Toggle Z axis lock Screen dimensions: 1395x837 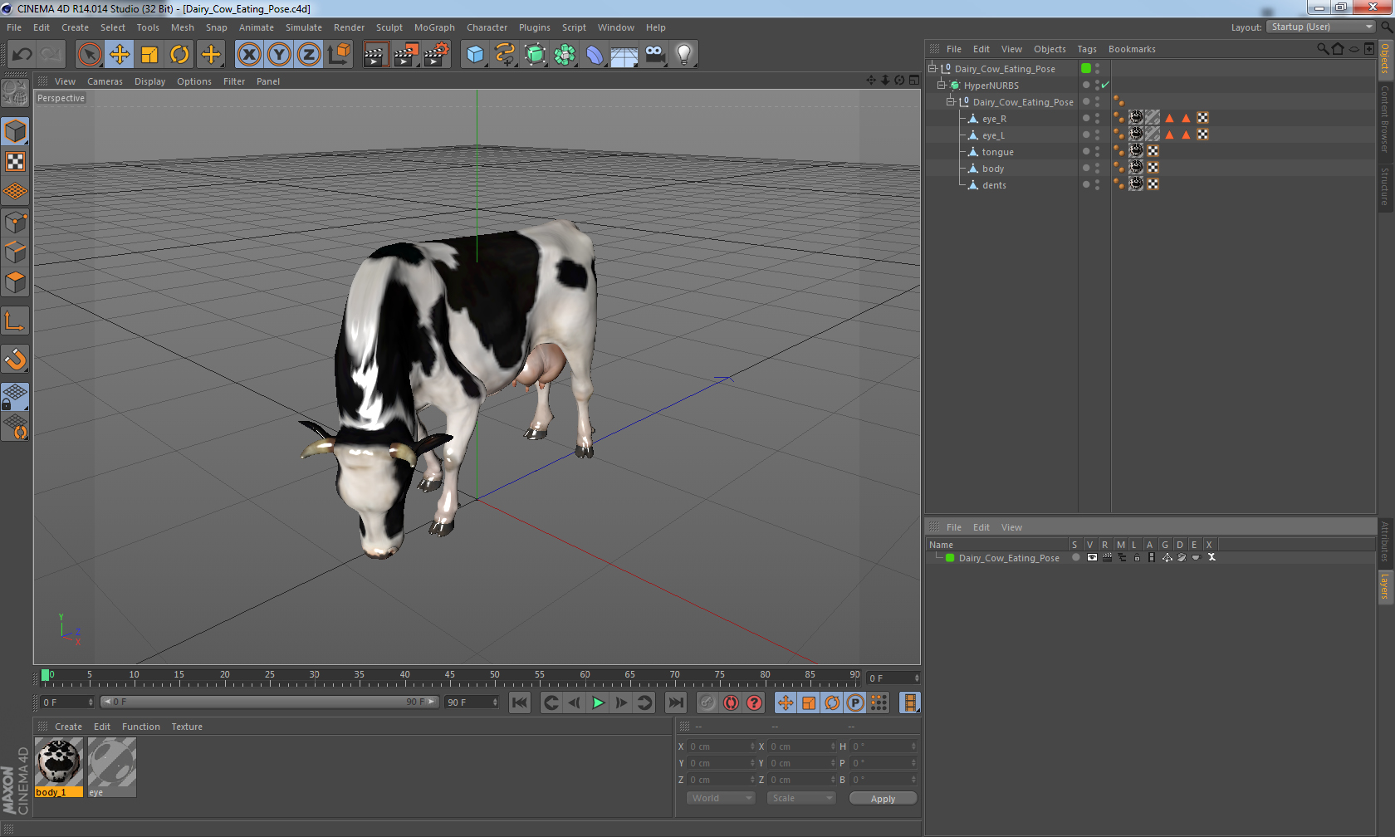point(309,55)
